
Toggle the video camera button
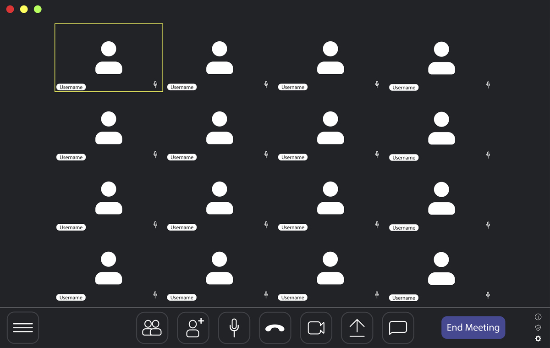click(x=316, y=328)
